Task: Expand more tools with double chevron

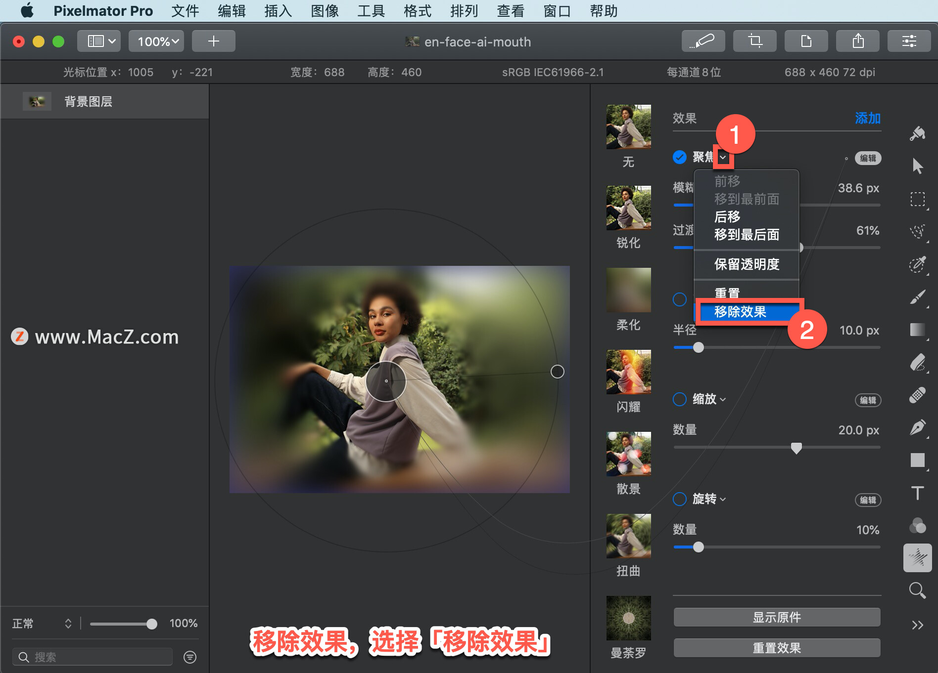Action: coord(918,625)
